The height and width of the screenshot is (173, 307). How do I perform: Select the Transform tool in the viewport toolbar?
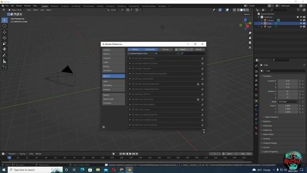[4, 49]
